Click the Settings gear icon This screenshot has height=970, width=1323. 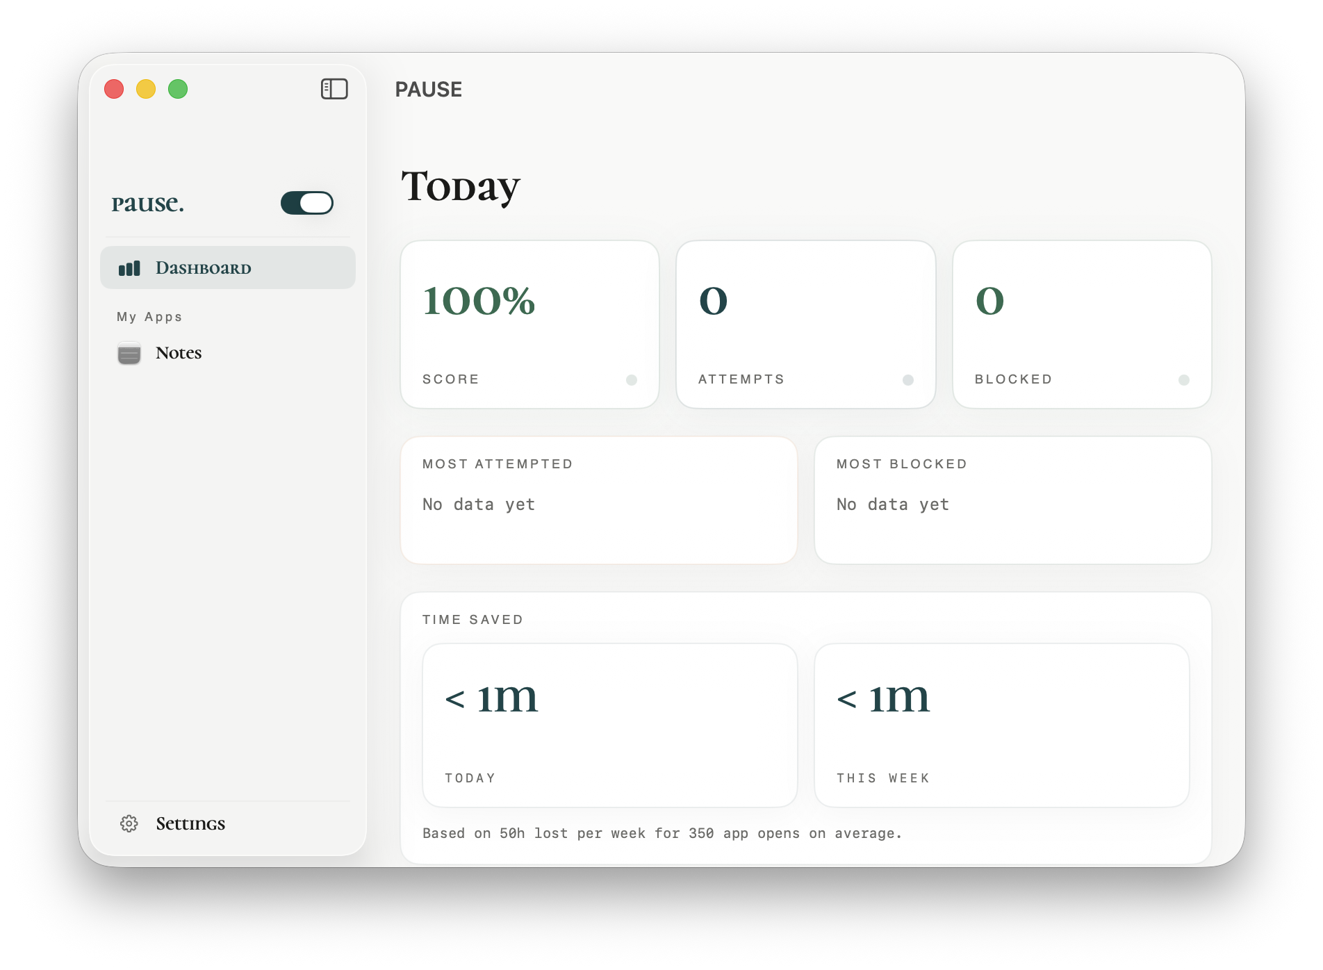pyautogui.click(x=129, y=823)
